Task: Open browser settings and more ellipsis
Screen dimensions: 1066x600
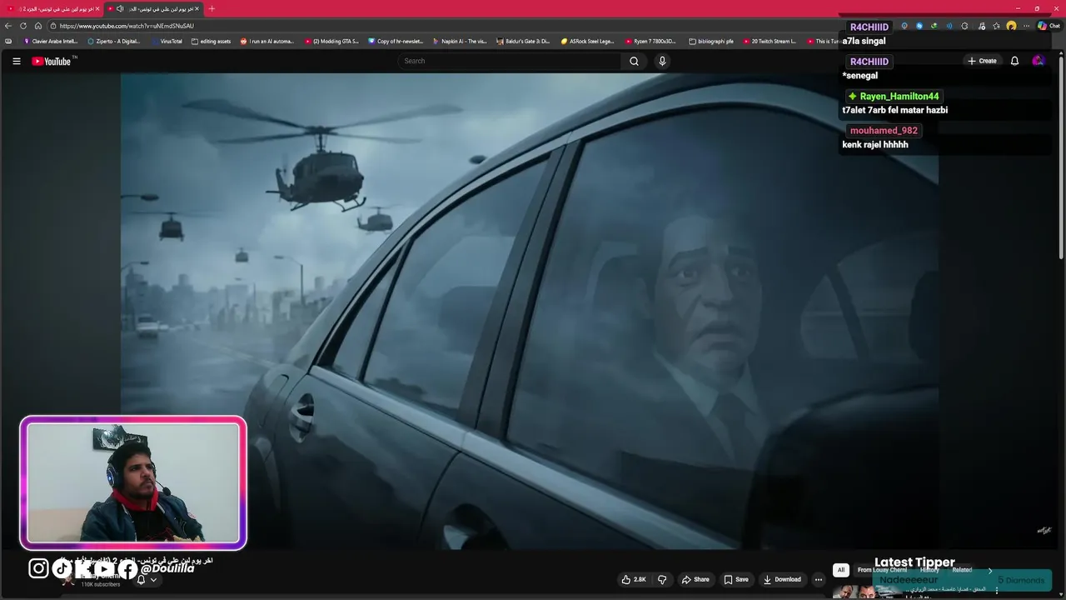Action: pos(1027,26)
